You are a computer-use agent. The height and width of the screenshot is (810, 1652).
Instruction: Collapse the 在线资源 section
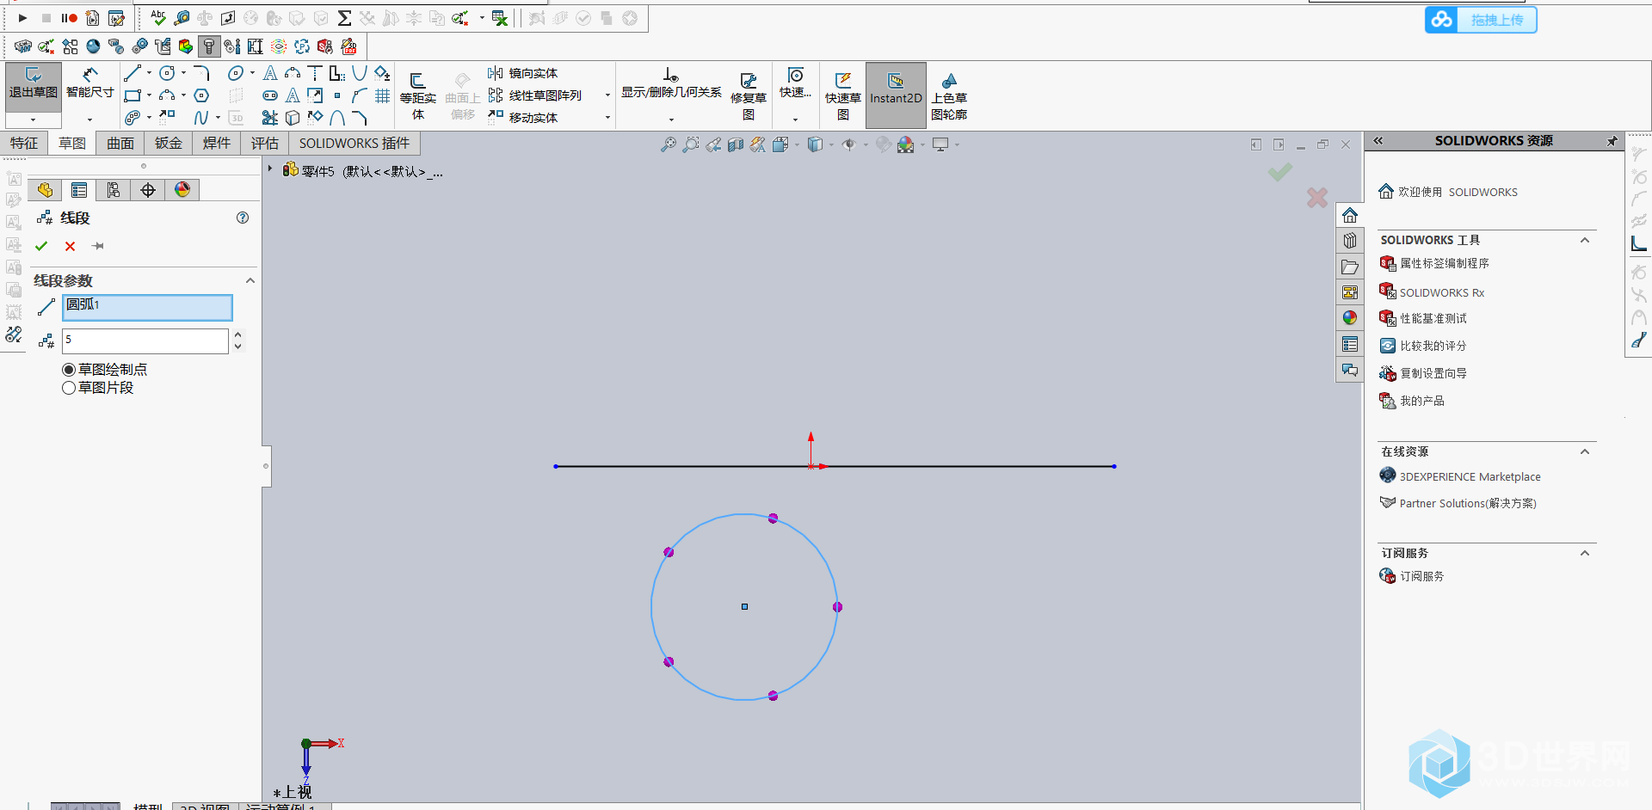pos(1585,451)
